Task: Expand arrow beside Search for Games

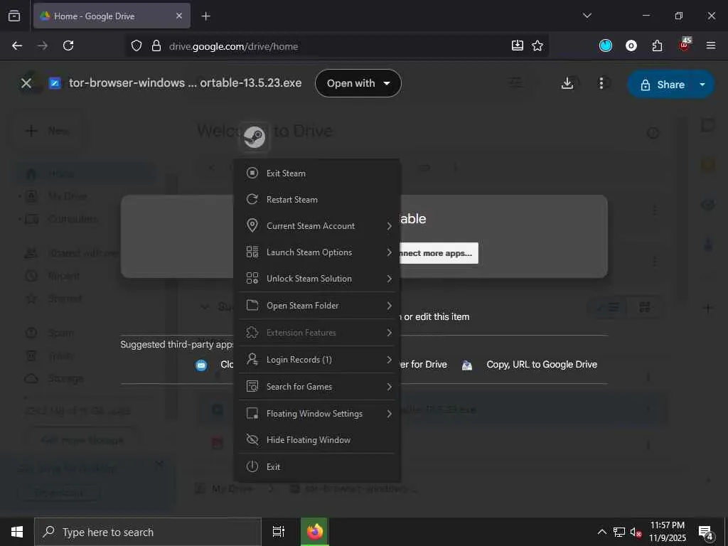Action: pos(389,387)
